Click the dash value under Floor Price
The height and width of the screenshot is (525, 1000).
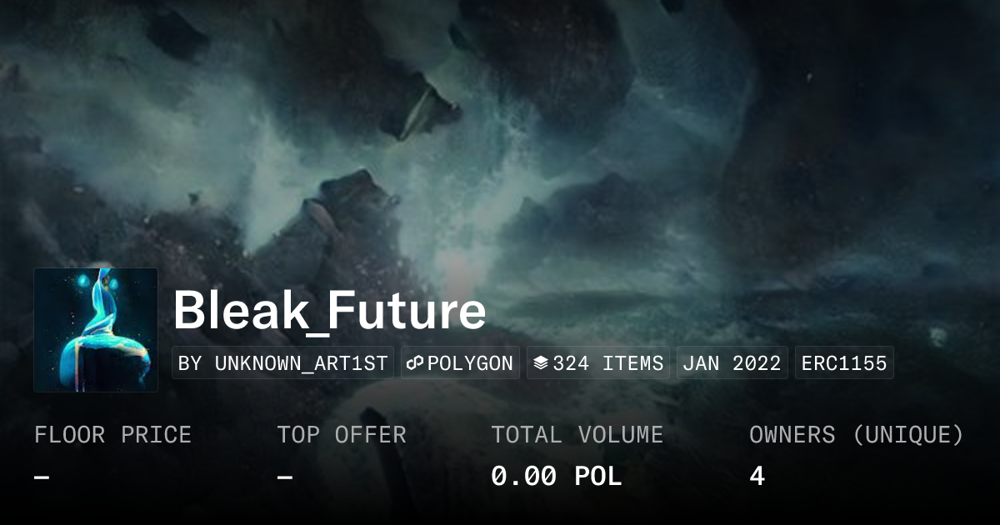pyautogui.click(x=42, y=477)
